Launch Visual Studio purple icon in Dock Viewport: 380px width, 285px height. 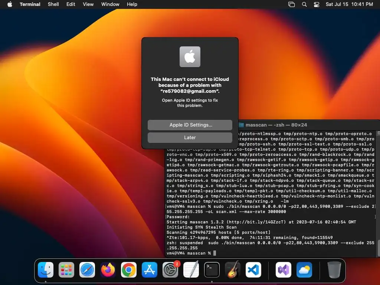click(x=284, y=270)
